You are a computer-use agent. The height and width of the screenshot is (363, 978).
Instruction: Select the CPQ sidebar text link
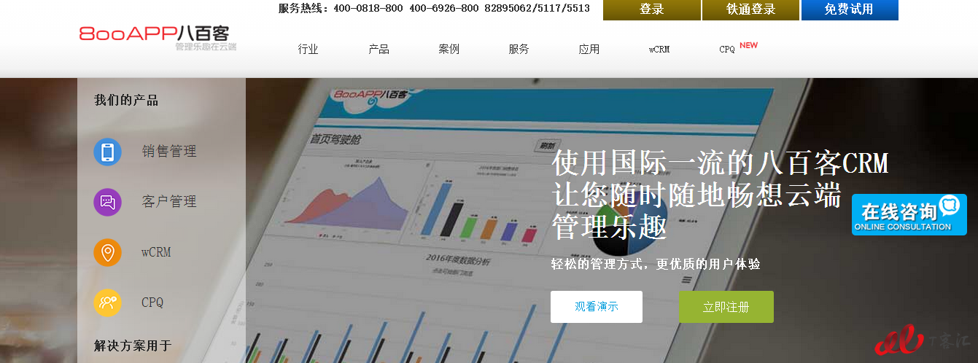click(x=152, y=302)
